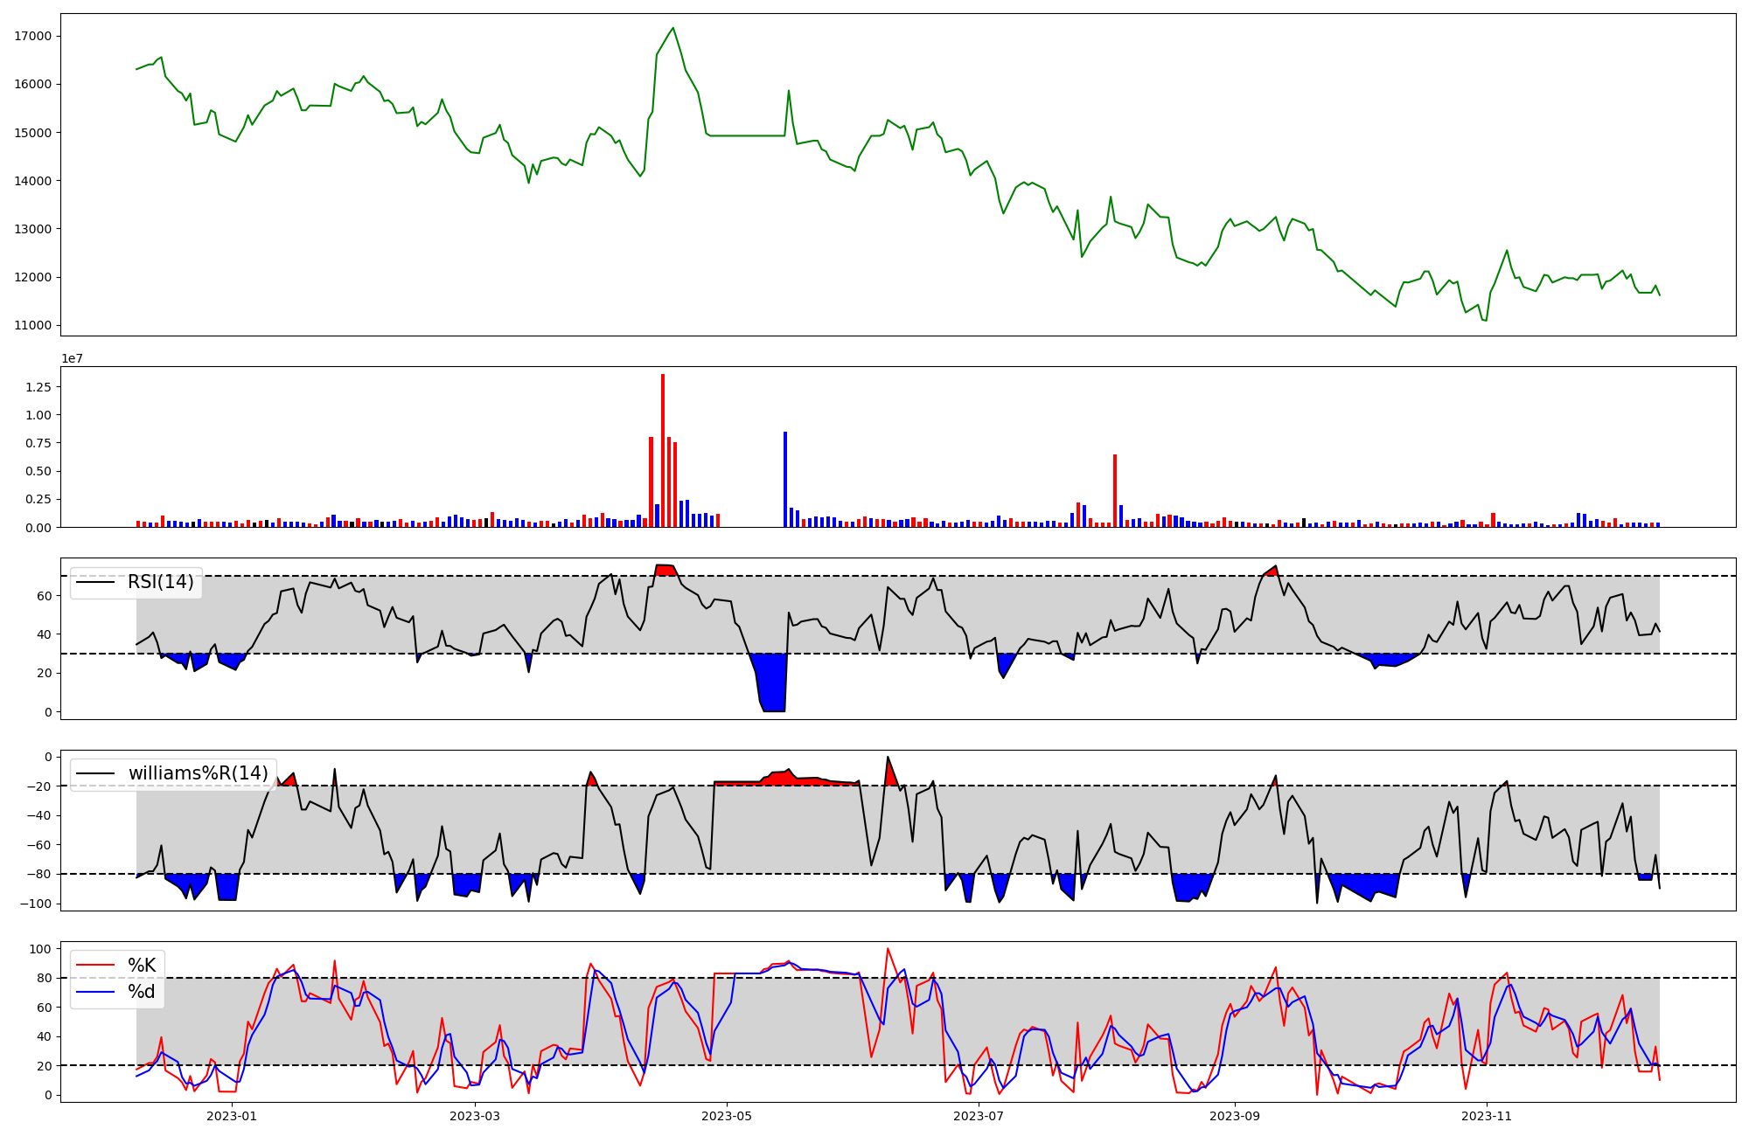Click the blue %d legend line swatch
Viewport: 1749px width, 1136px height.
(95, 992)
